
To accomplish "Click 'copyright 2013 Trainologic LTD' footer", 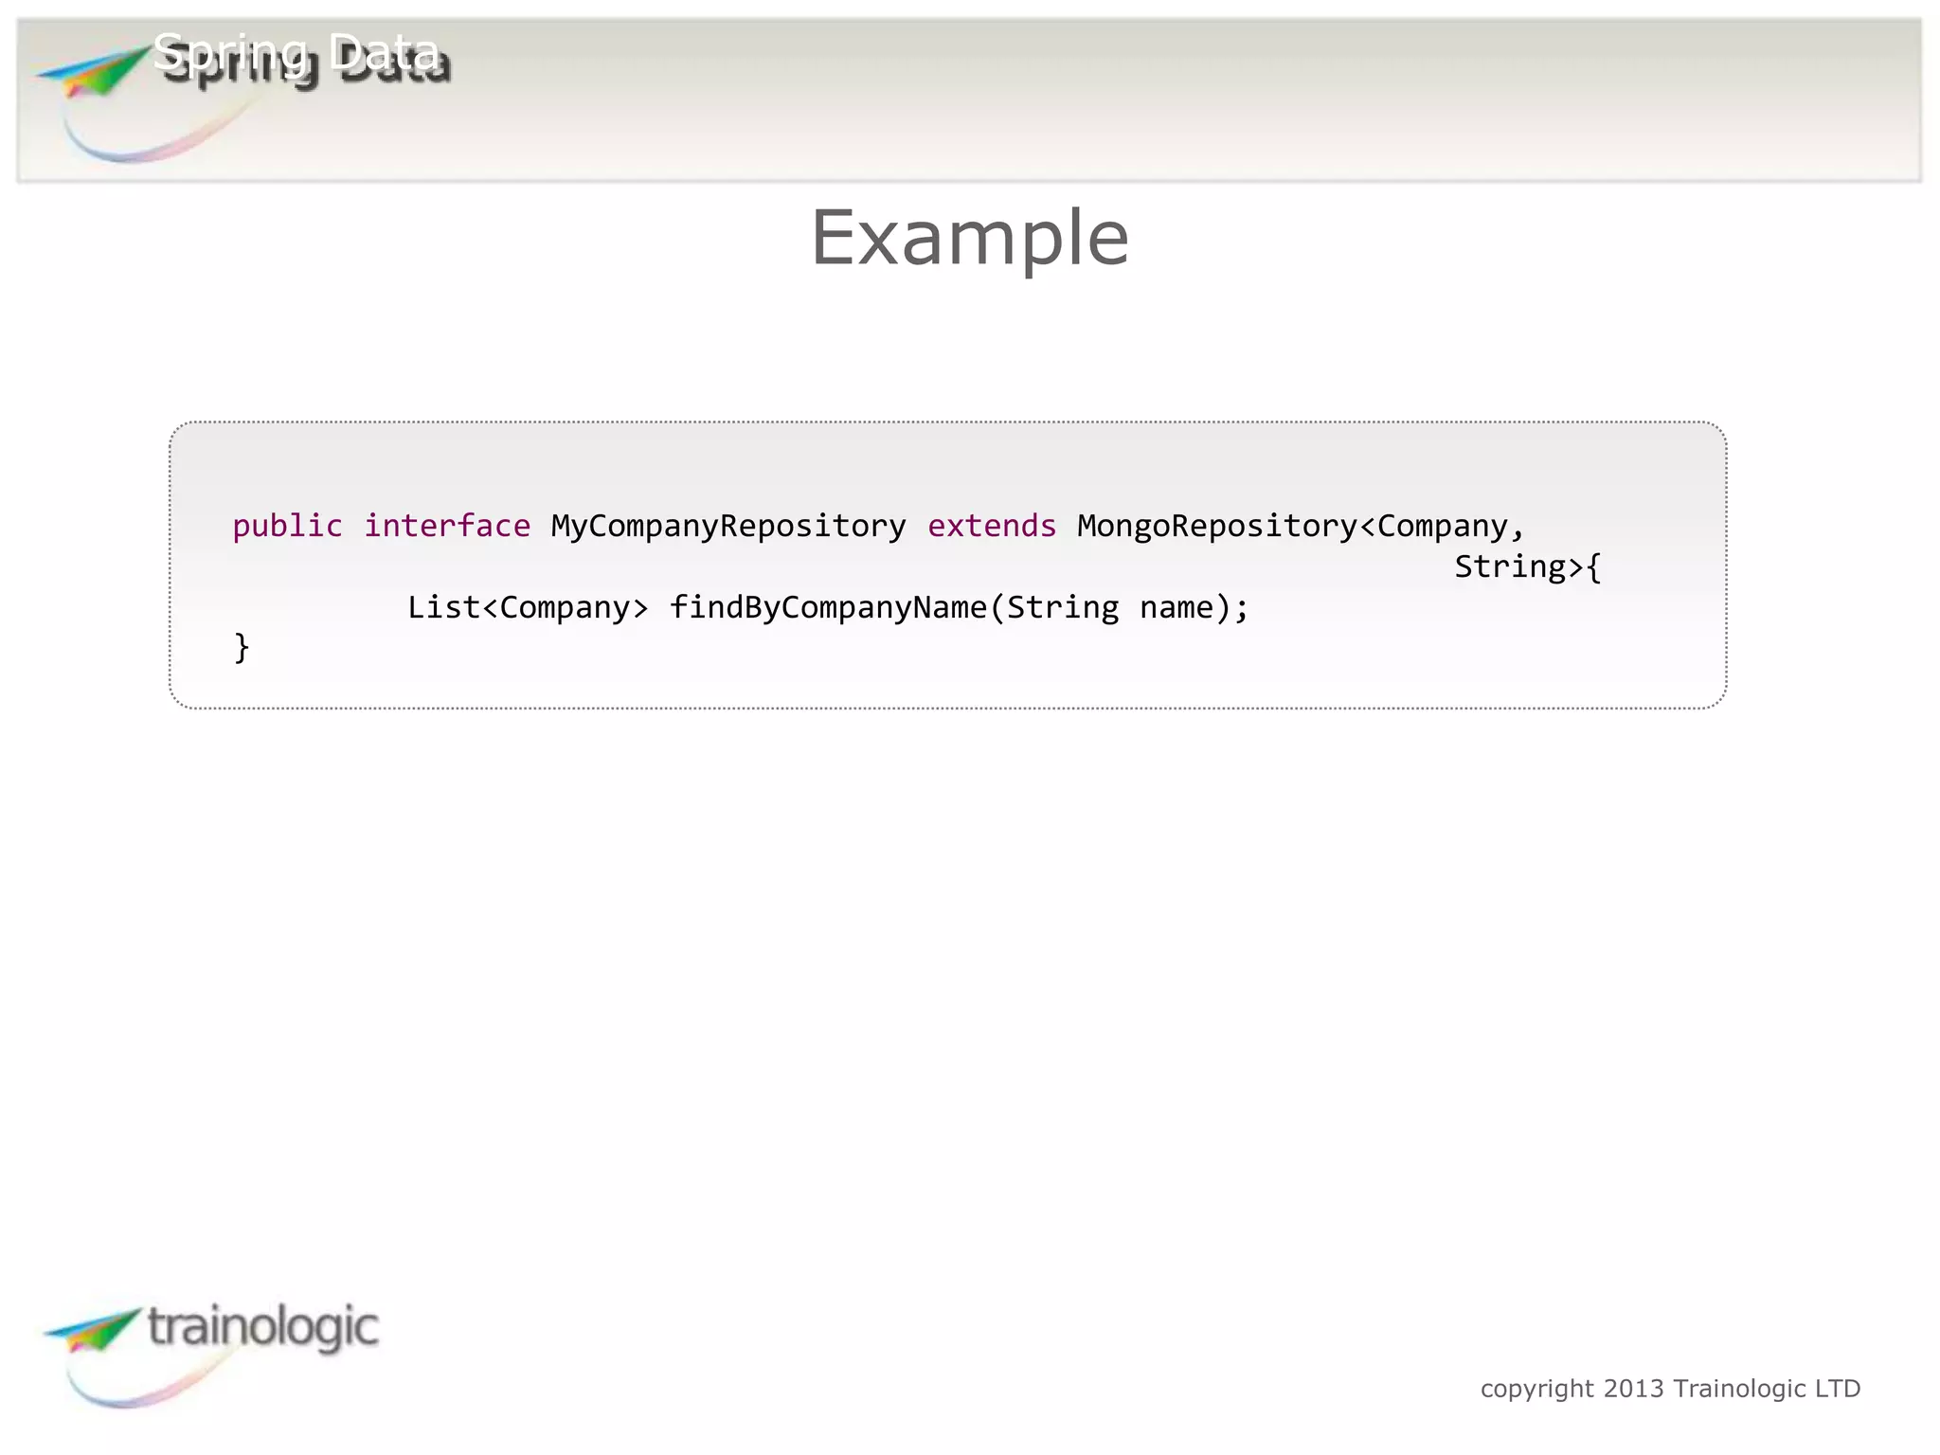I will tap(1670, 1389).
